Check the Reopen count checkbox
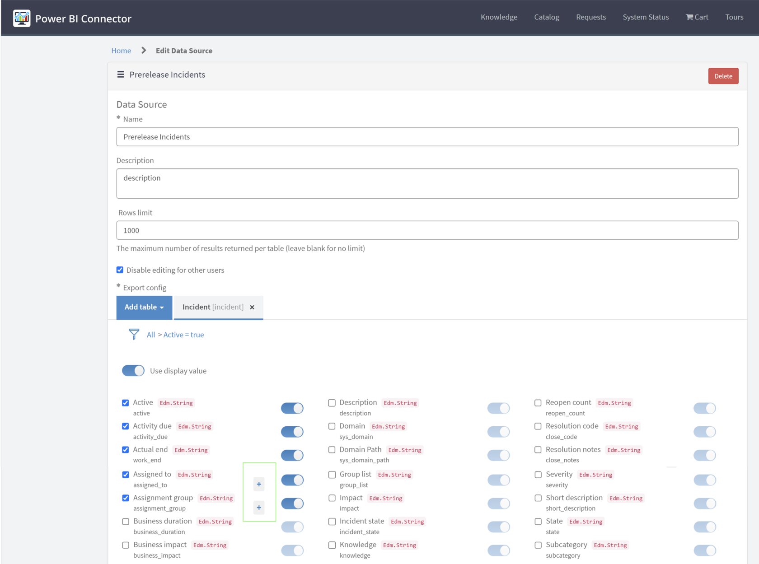The image size is (759, 564). pos(538,403)
